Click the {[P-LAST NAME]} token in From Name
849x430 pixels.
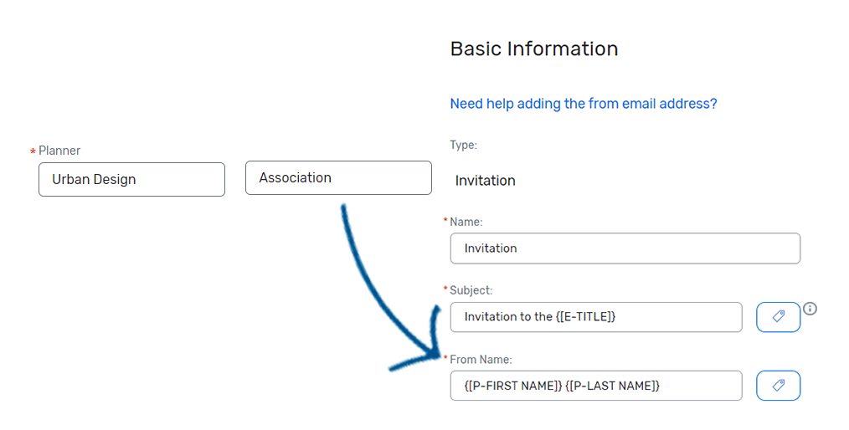613,386
